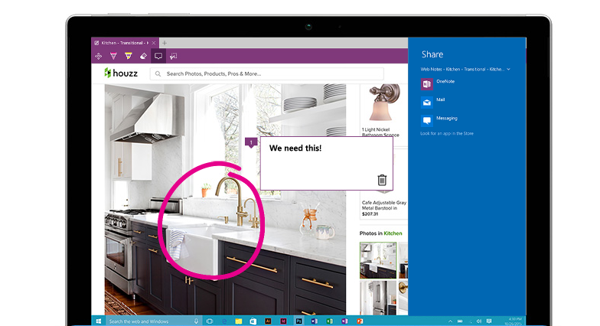Share to OneNote
The height and width of the screenshot is (326, 600).
coord(438,83)
